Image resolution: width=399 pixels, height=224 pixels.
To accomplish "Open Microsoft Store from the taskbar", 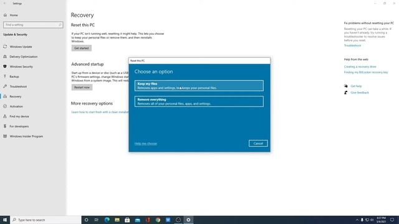I will [x=127, y=220].
